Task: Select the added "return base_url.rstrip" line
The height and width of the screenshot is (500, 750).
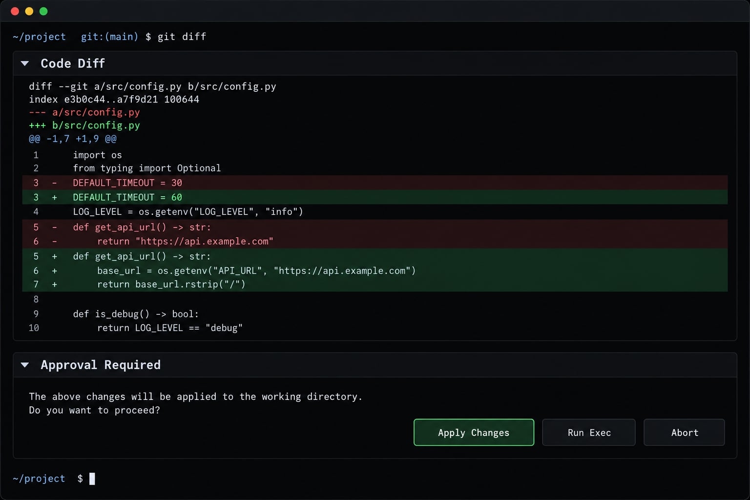Action: coord(375,284)
